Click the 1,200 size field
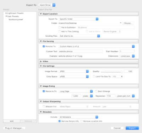 [x=76, y=96]
